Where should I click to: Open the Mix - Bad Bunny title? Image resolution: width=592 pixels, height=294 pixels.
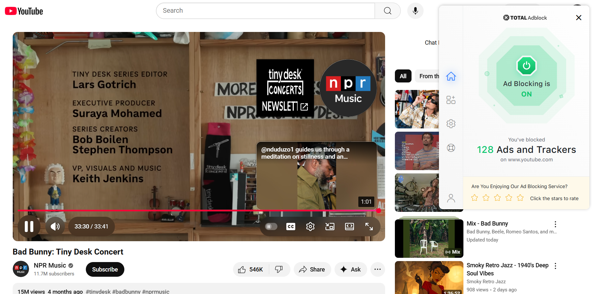pos(487,224)
